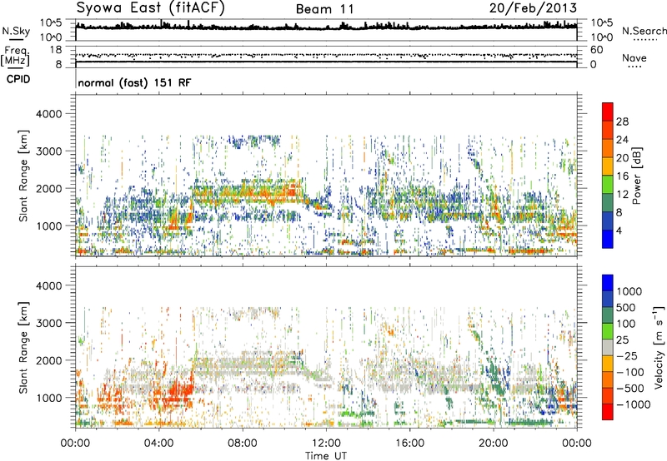This screenshot has height=461, width=667.
Task: Click the red top segment of Power color bar
Action: point(608,112)
